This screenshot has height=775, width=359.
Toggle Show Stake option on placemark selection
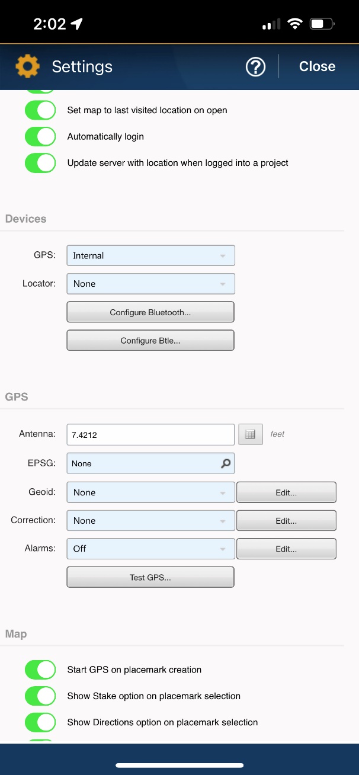[x=40, y=696]
